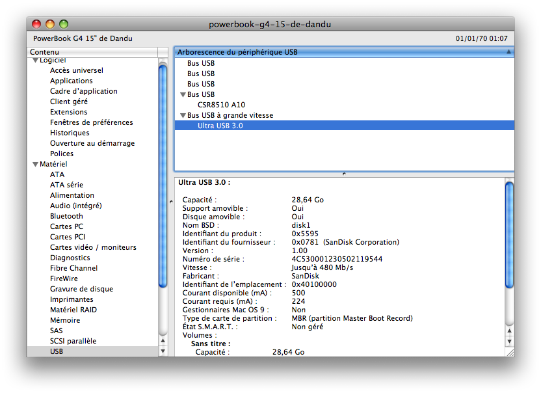541x393 pixels.
Task: Select SCSI parallèle entry
Action: 73,341
